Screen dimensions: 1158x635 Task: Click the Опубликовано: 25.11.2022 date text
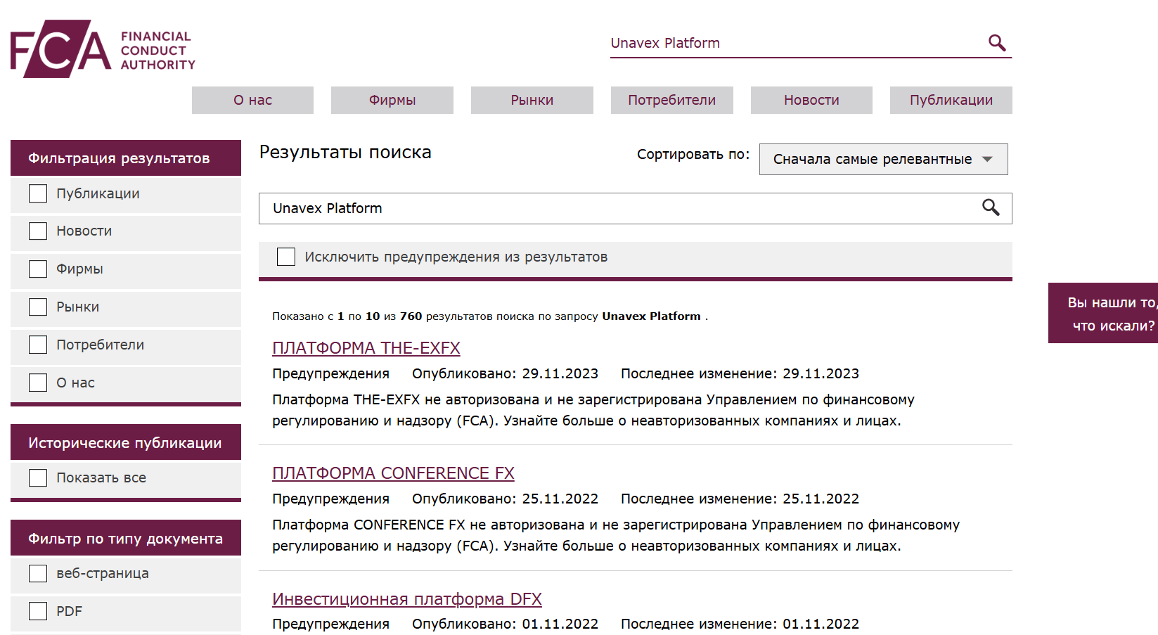pyautogui.click(x=505, y=499)
